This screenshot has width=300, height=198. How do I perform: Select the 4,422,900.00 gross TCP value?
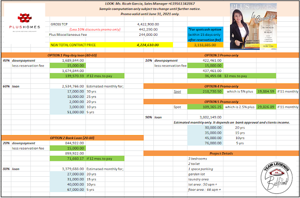click(148, 24)
